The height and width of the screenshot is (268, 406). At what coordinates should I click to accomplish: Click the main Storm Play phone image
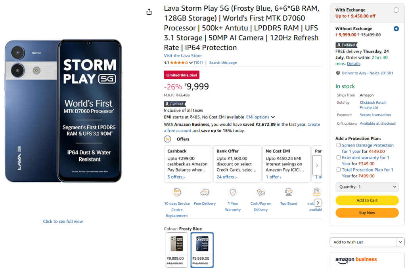pyautogui.click(x=63, y=111)
